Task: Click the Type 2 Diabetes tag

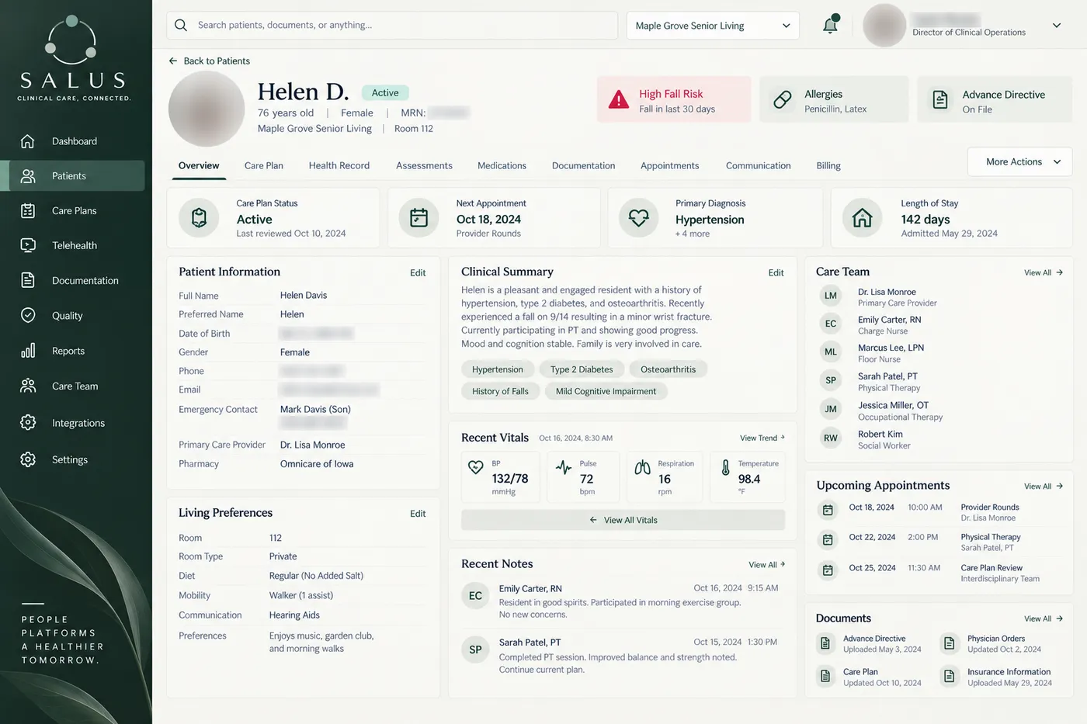Action: 582,369
